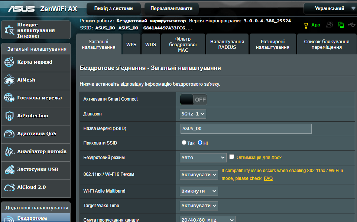
Task: Open the Налаштування RADIUS tab
Action: 227,44
